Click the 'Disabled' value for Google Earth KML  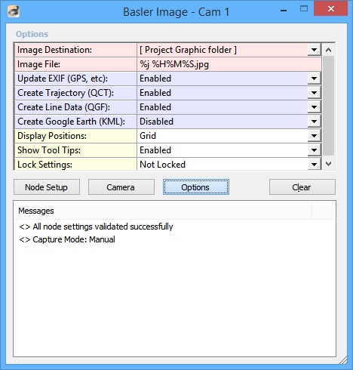(156, 122)
